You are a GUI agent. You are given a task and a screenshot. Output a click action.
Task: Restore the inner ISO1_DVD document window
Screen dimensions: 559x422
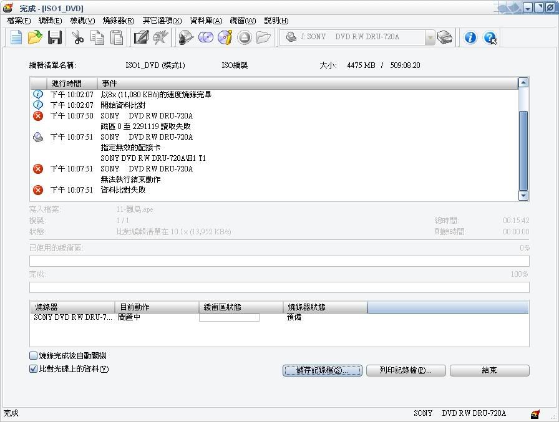539,7
